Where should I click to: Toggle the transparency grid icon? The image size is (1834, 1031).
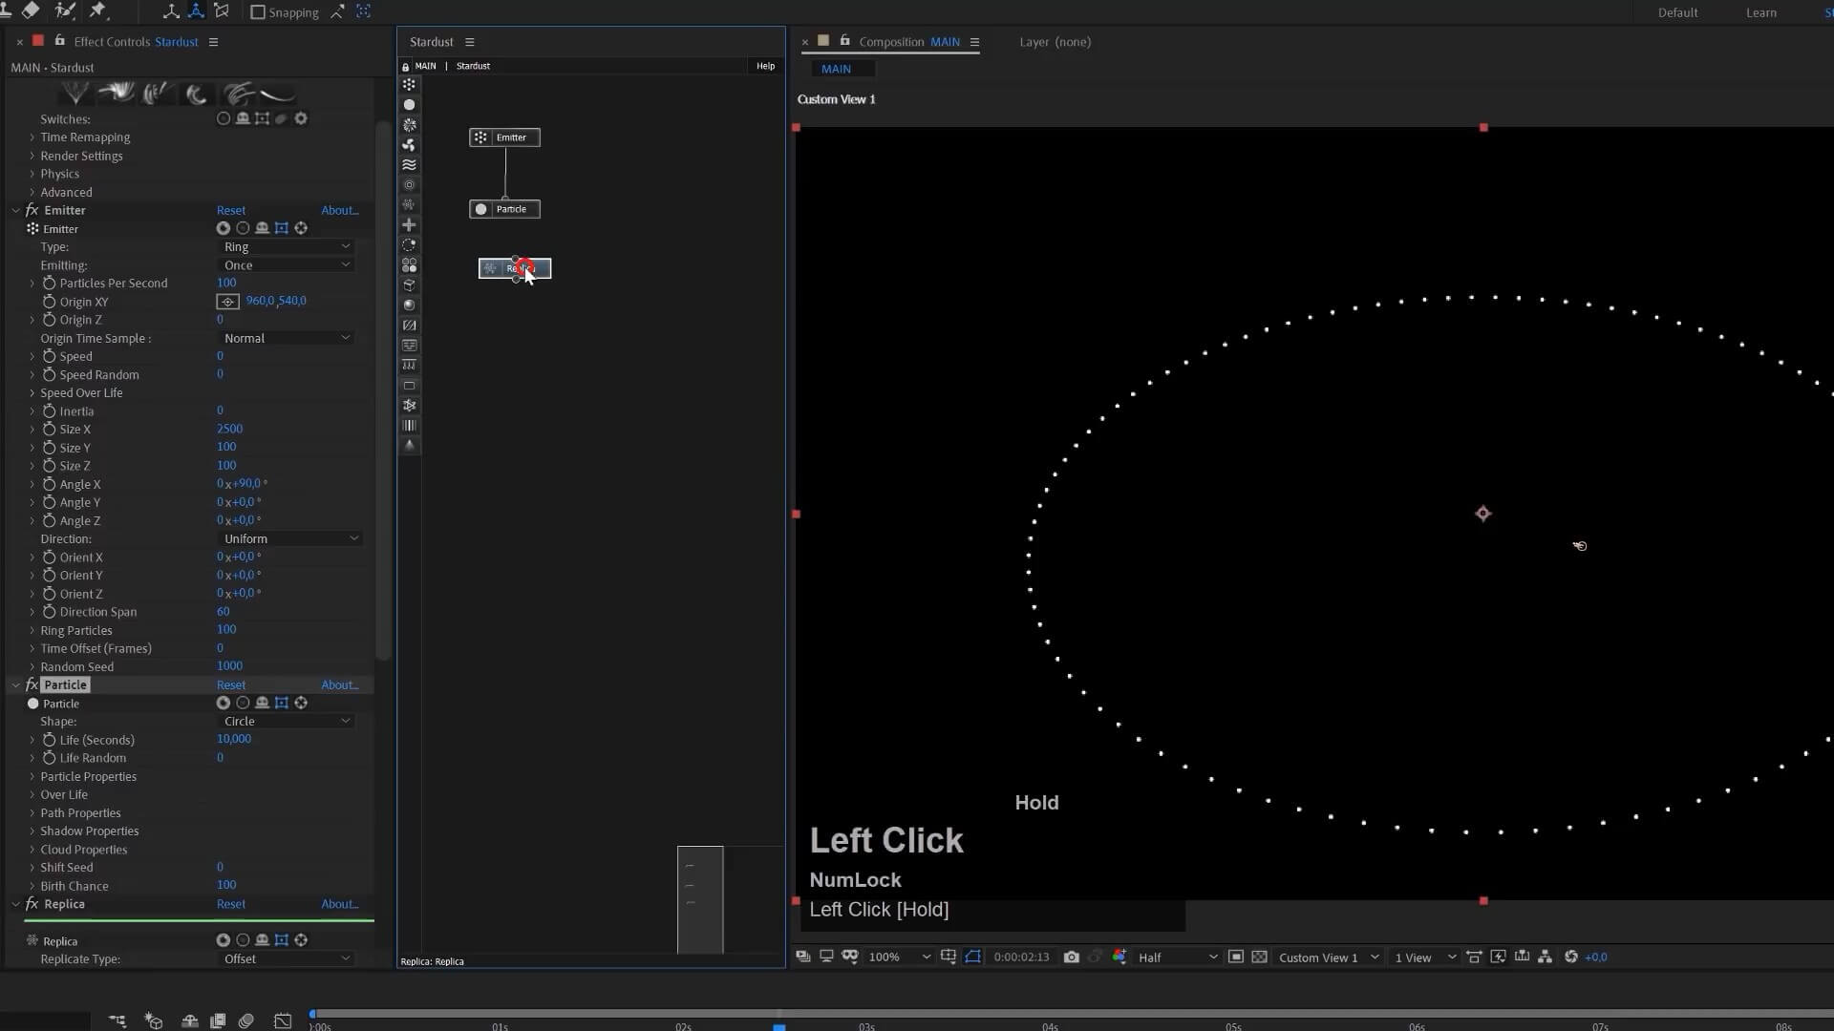click(1259, 957)
